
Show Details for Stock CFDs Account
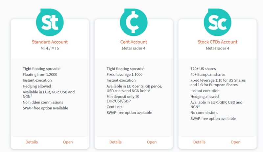[199, 142]
